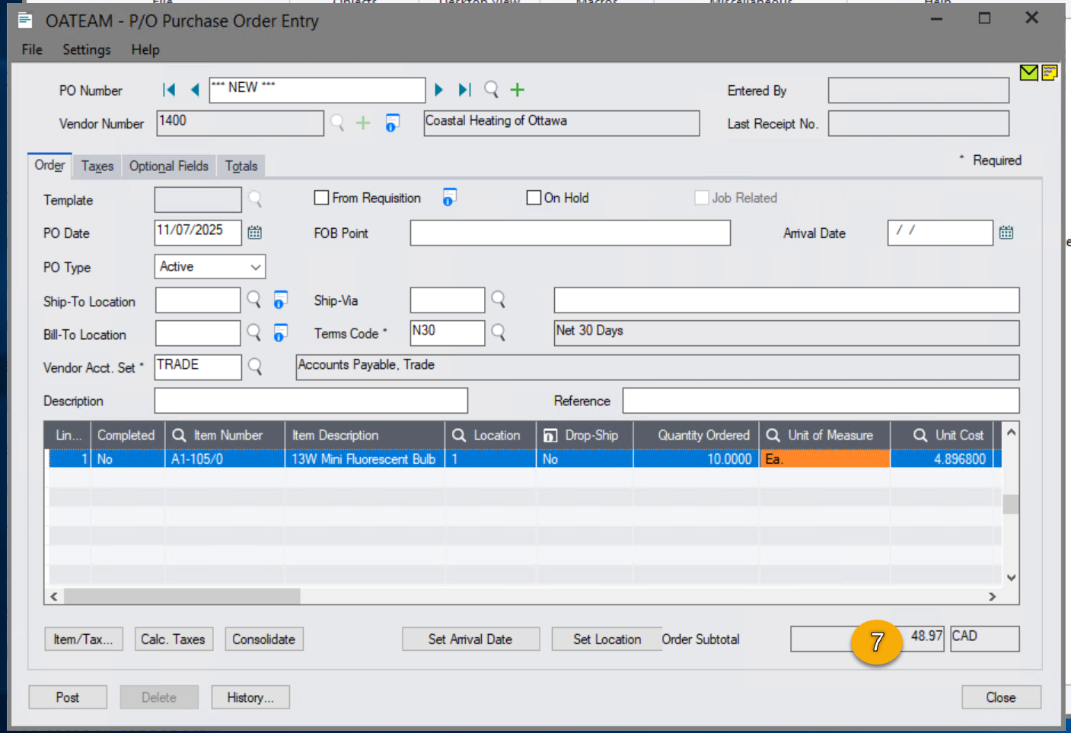Click grid horizontal scrollbar thumb
The height and width of the screenshot is (733, 1071).
pos(181,596)
